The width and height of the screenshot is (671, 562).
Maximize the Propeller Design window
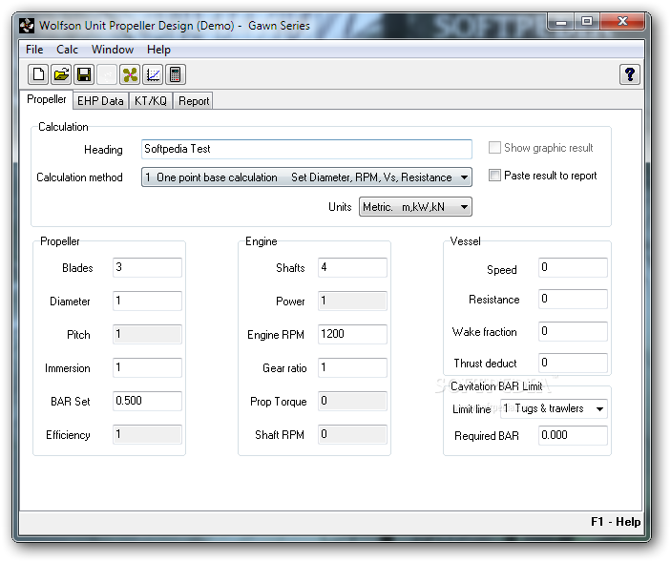(587, 21)
